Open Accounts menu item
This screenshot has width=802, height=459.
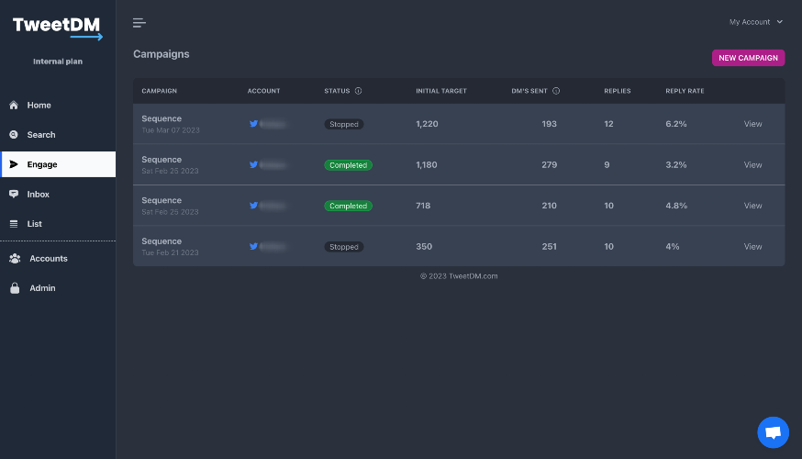coord(58,258)
